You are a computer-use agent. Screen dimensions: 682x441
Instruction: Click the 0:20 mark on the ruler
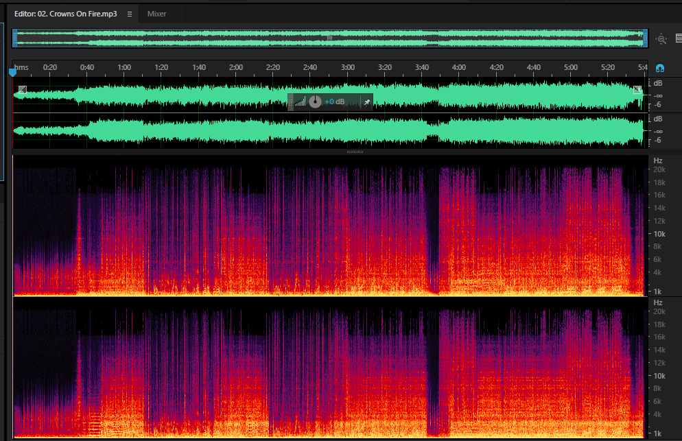pyautogui.click(x=50, y=67)
